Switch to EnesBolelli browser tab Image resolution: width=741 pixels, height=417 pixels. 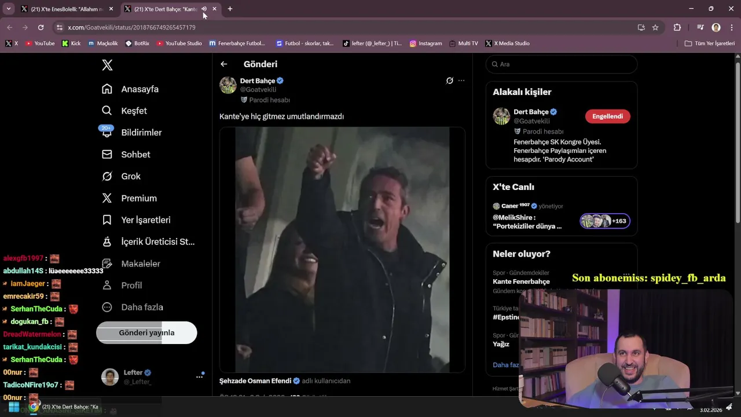(67, 9)
